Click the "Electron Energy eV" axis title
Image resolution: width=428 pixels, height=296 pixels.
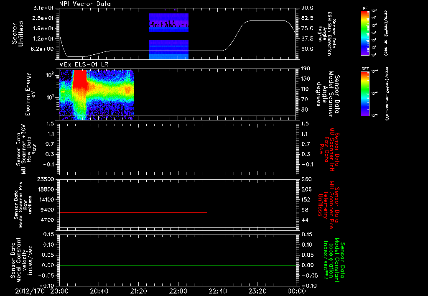(x=31, y=94)
